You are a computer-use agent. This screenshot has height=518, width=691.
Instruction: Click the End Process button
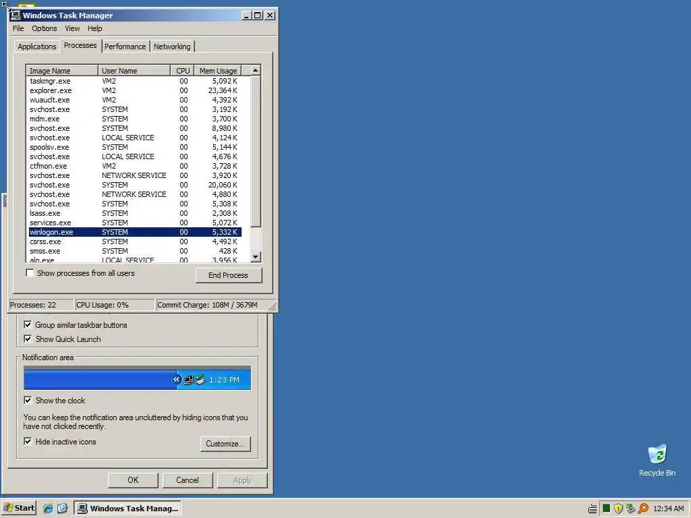pos(228,275)
